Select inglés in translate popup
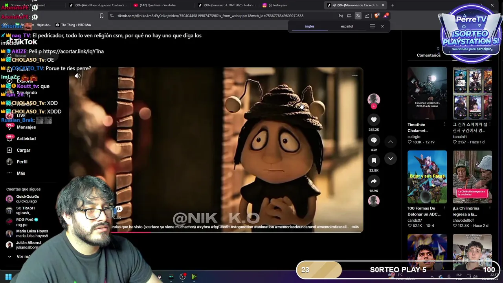Viewport: 503px width, 283px height. (310, 26)
